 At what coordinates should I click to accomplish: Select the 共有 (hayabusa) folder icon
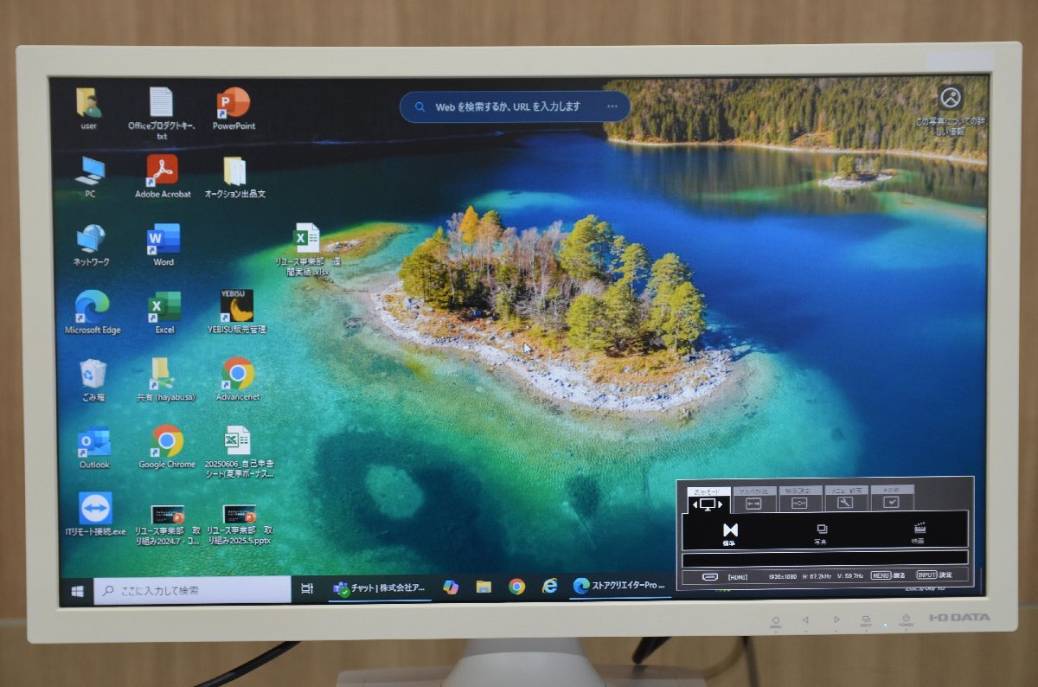click(165, 381)
